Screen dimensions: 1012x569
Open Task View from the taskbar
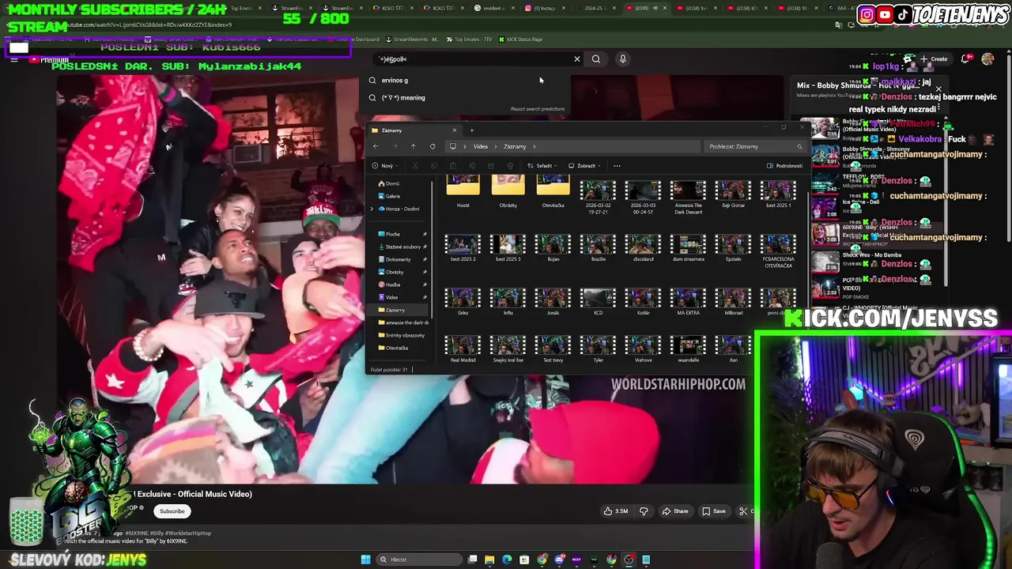point(472,560)
